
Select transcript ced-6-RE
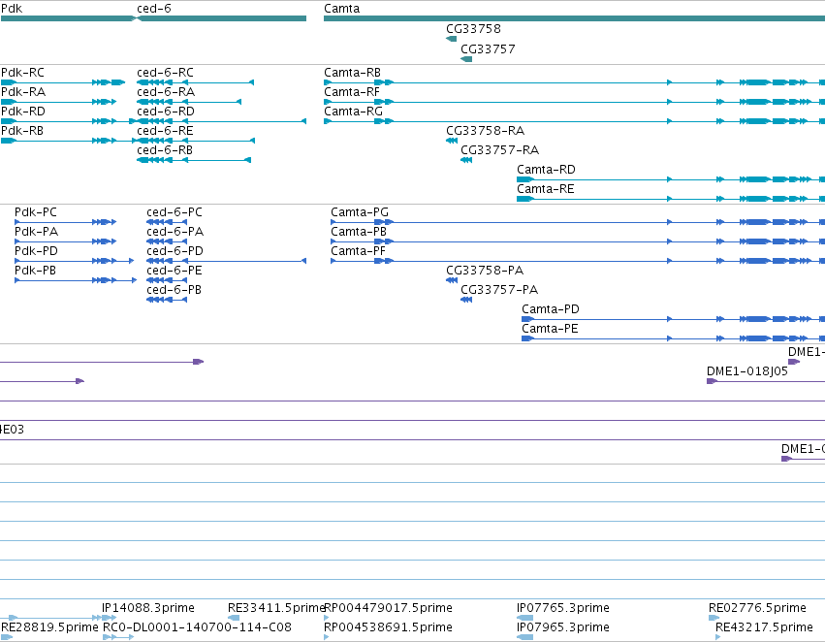pos(165,131)
